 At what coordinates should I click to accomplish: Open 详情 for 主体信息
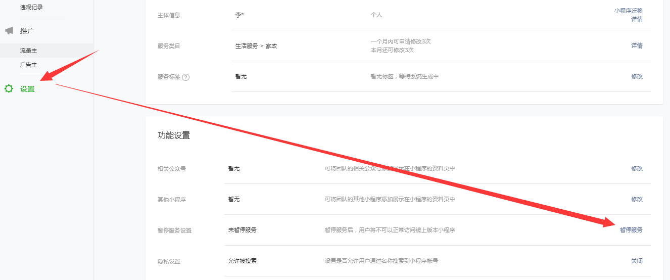637,20
